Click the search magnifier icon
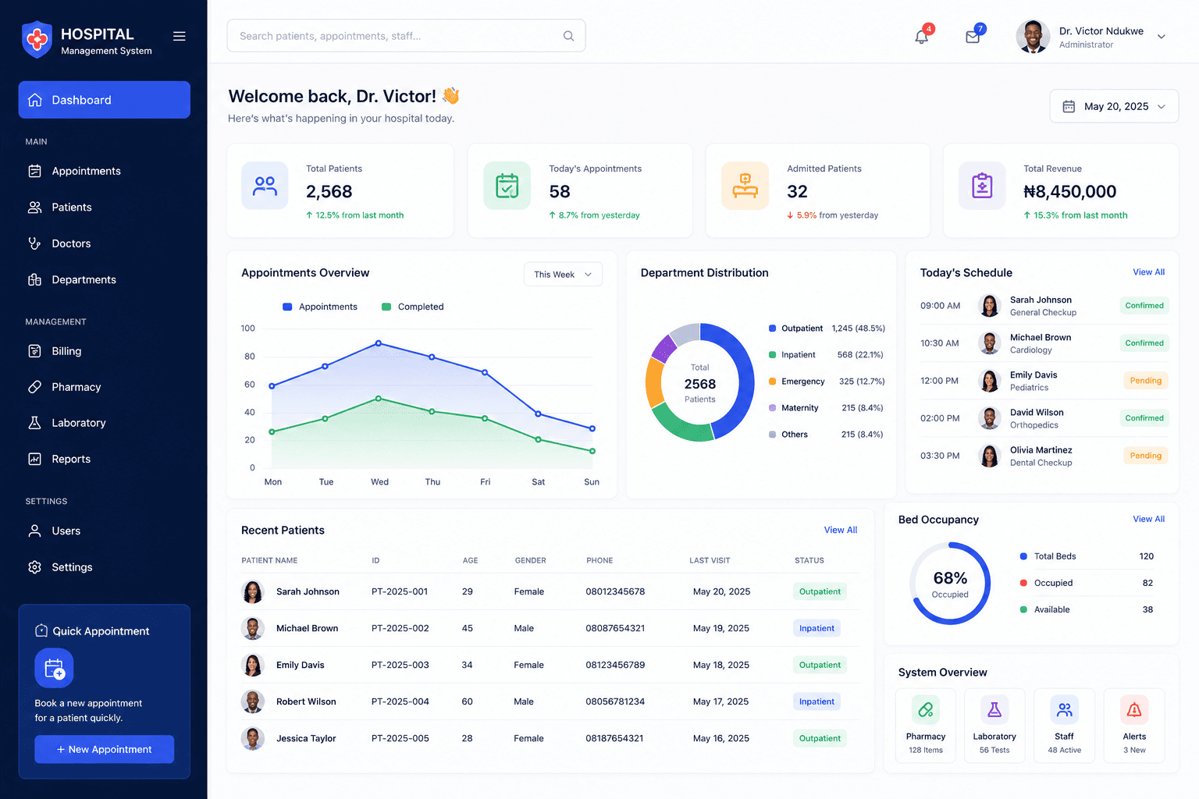The width and height of the screenshot is (1199, 799). [568, 36]
